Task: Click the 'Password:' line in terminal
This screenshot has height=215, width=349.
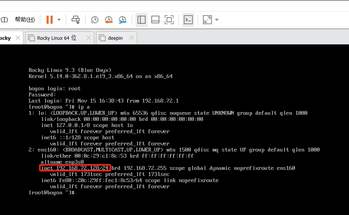Action: point(42,95)
